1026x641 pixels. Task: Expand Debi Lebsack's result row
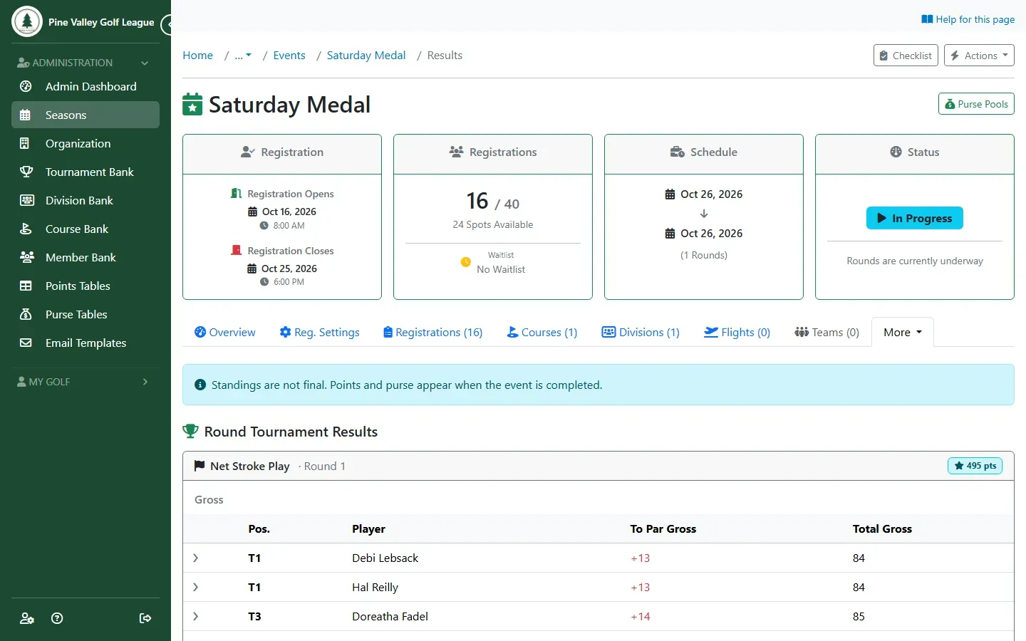[x=195, y=558]
